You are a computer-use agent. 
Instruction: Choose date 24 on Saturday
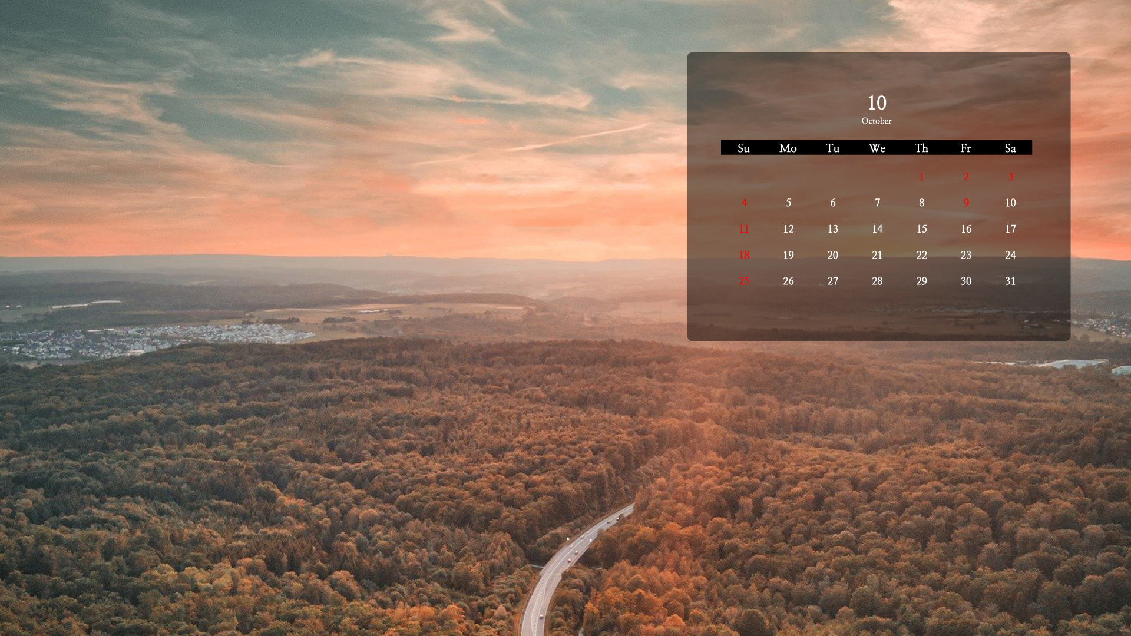1010,255
